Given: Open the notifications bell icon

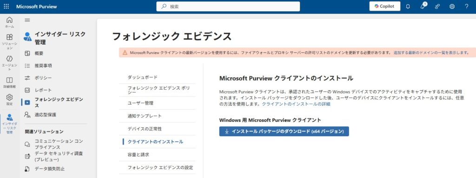Looking at the screenshot, I should pyautogui.click(x=408, y=7).
